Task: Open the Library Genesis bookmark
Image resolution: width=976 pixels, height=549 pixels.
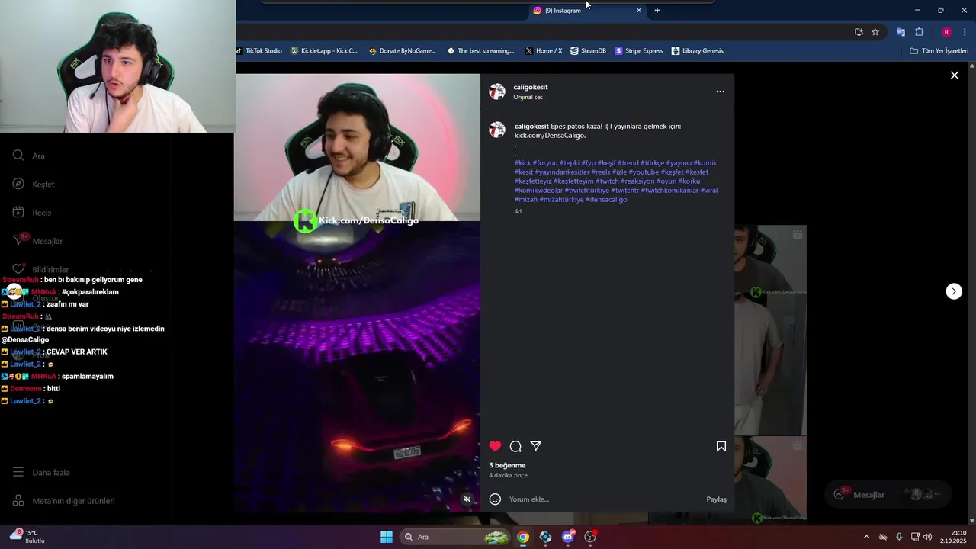Action: tap(698, 51)
